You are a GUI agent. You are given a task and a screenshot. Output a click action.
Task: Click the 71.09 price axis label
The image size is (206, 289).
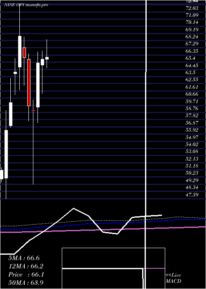tap(192, 15)
